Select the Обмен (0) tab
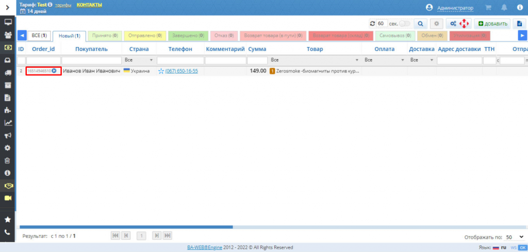 pos(433,35)
